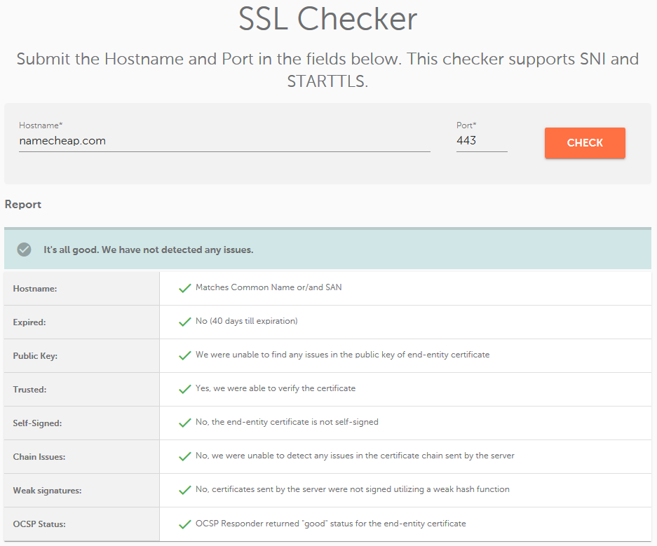The height and width of the screenshot is (546, 657).
Task: Click the grey checkmark circle in status banner
Action: 24,250
